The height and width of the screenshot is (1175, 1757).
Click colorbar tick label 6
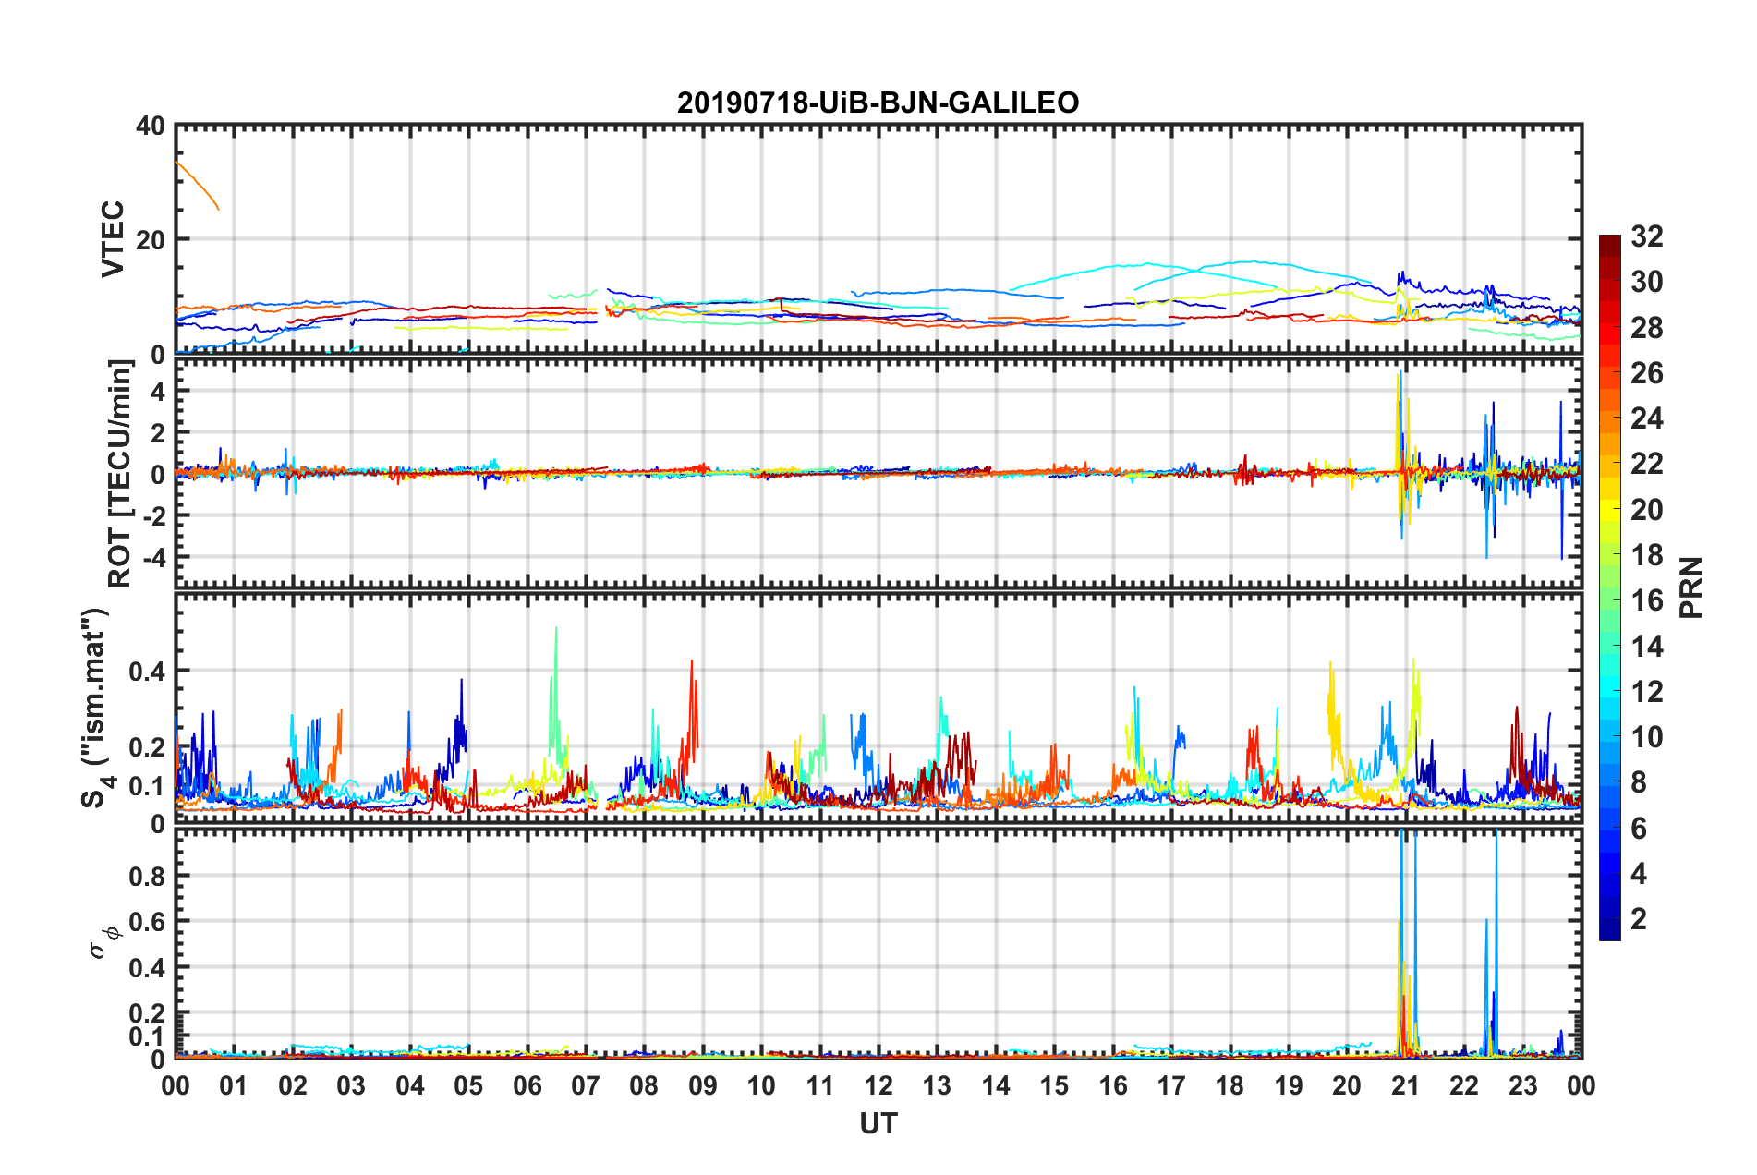[x=1639, y=829]
